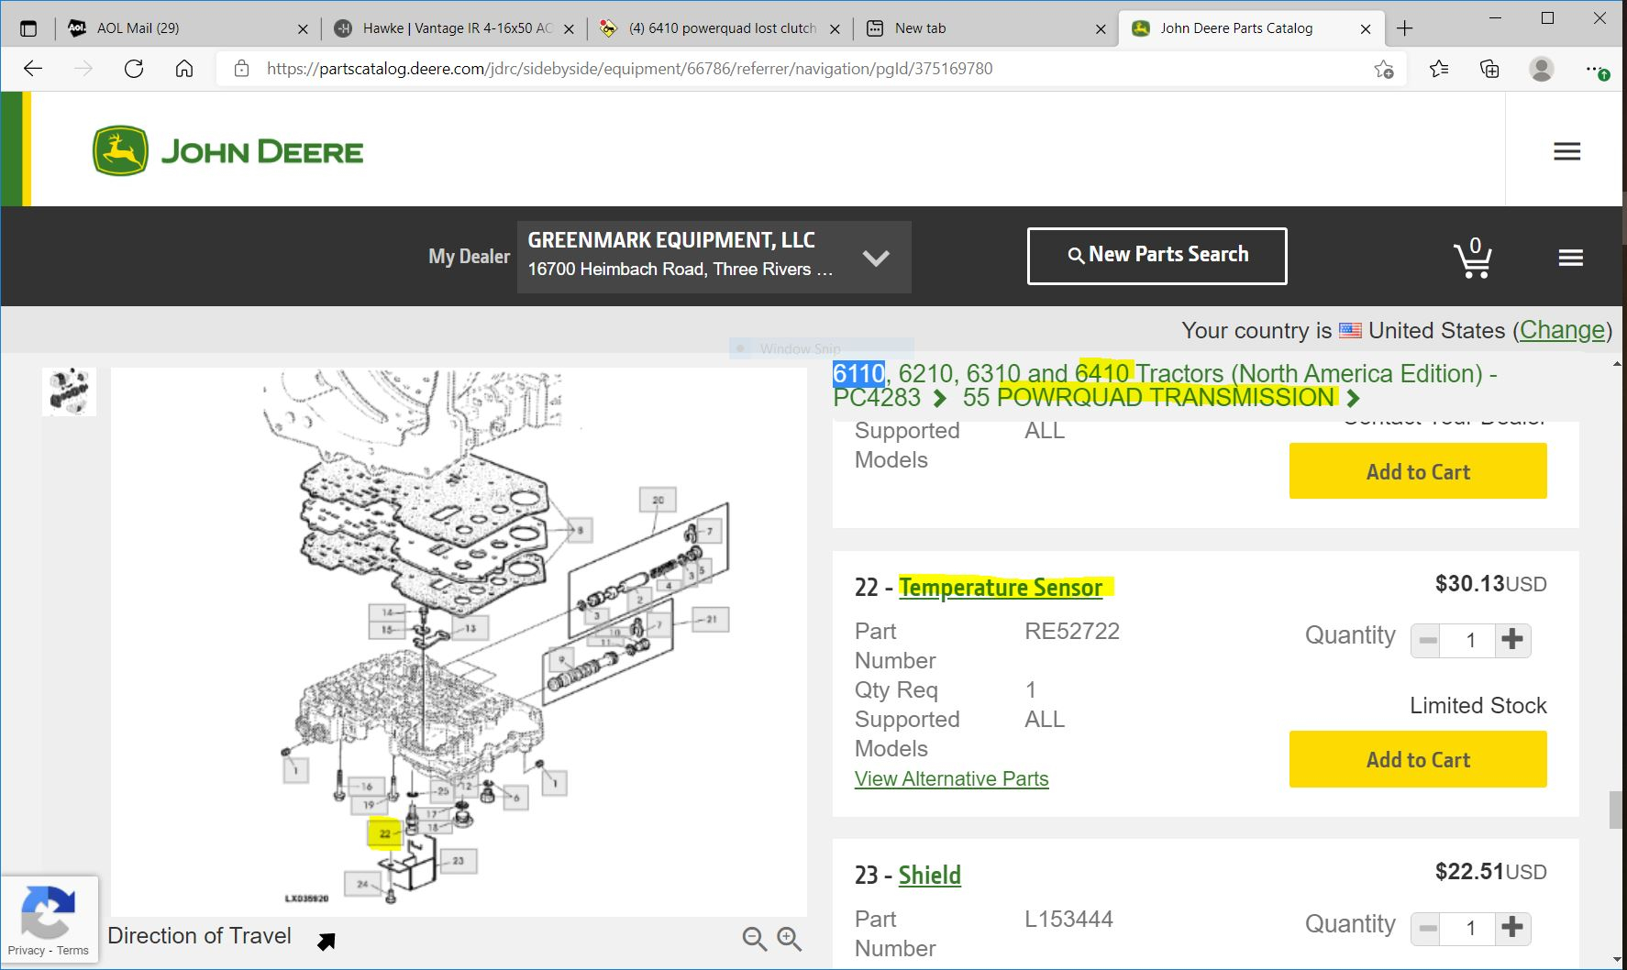Open the tab actions menu icon
The image size is (1627, 970).
click(x=28, y=28)
